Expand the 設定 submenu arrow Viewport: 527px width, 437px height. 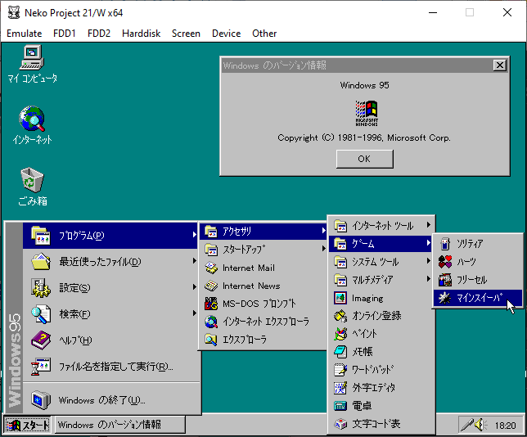pos(194,287)
